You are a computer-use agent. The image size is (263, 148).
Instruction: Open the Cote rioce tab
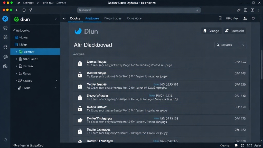[134, 18]
